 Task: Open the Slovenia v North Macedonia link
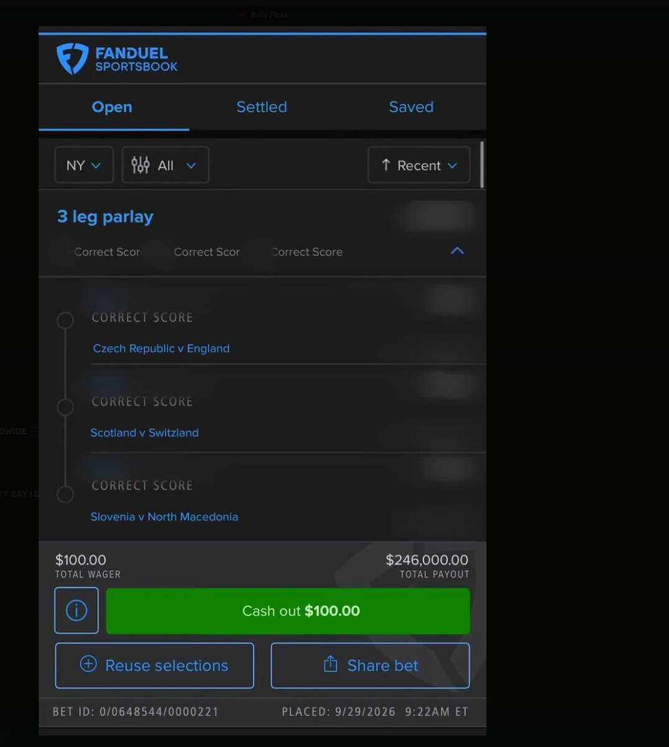[164, 517]
